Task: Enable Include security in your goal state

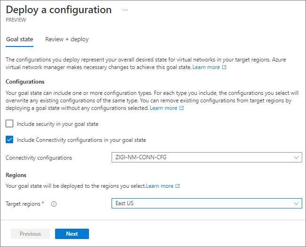Action: [x=9, y=123]
